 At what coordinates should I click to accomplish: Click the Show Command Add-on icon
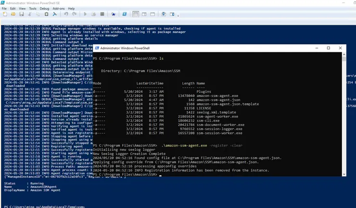172,14
